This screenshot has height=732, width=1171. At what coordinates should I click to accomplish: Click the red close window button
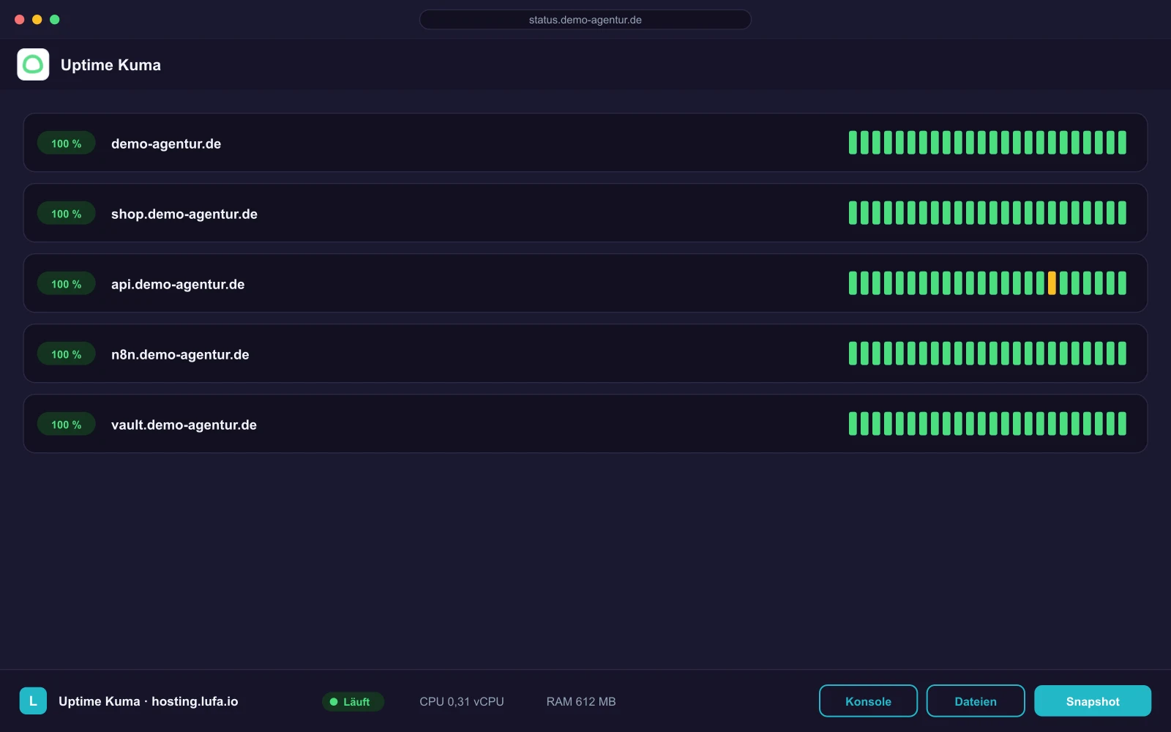click(x=20, y=20)
